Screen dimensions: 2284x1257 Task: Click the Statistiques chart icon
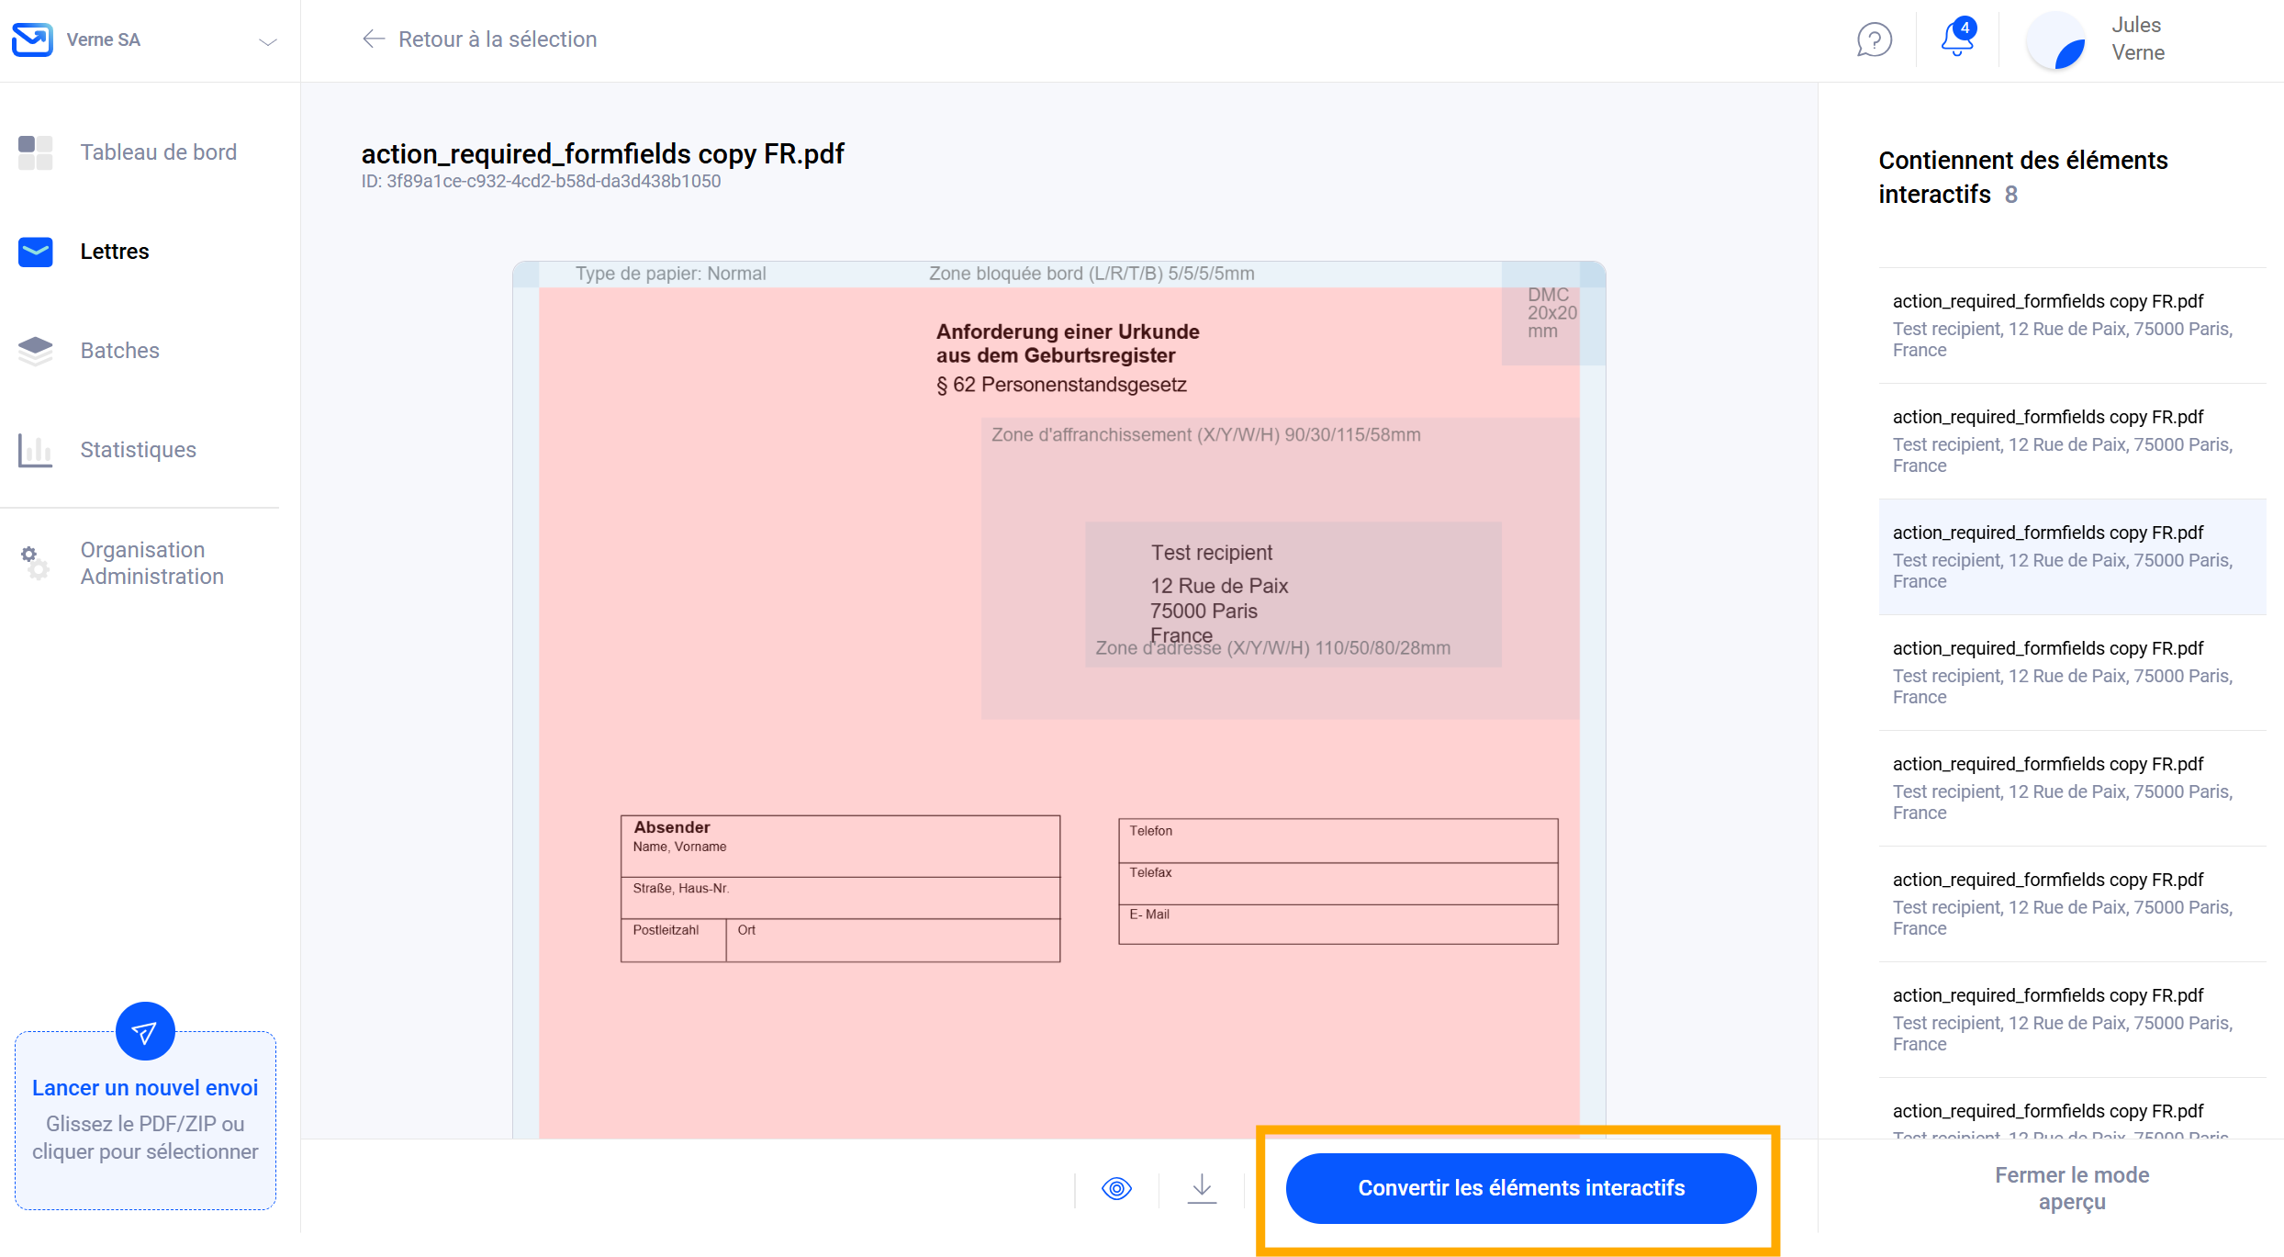(x=36, y=450)
